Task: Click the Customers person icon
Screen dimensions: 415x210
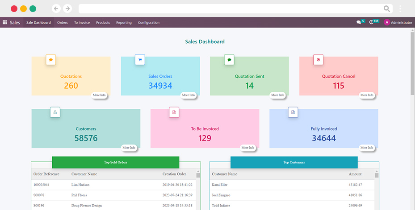Action: tap(55, 112)
